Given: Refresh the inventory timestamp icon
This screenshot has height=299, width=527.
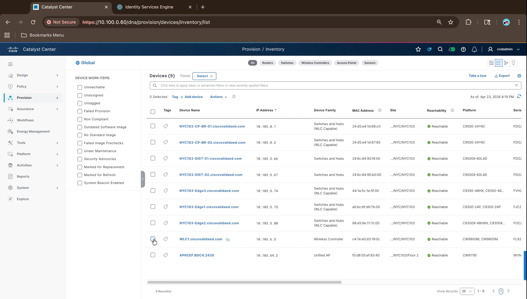Looking at the screenshot, I should coord(519,97).
